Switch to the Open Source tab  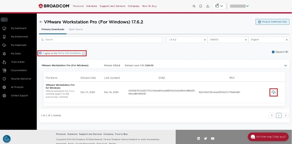coord(76,29)
